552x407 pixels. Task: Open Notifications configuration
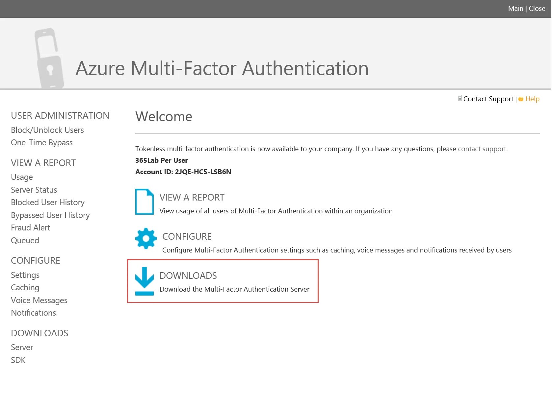34,313
